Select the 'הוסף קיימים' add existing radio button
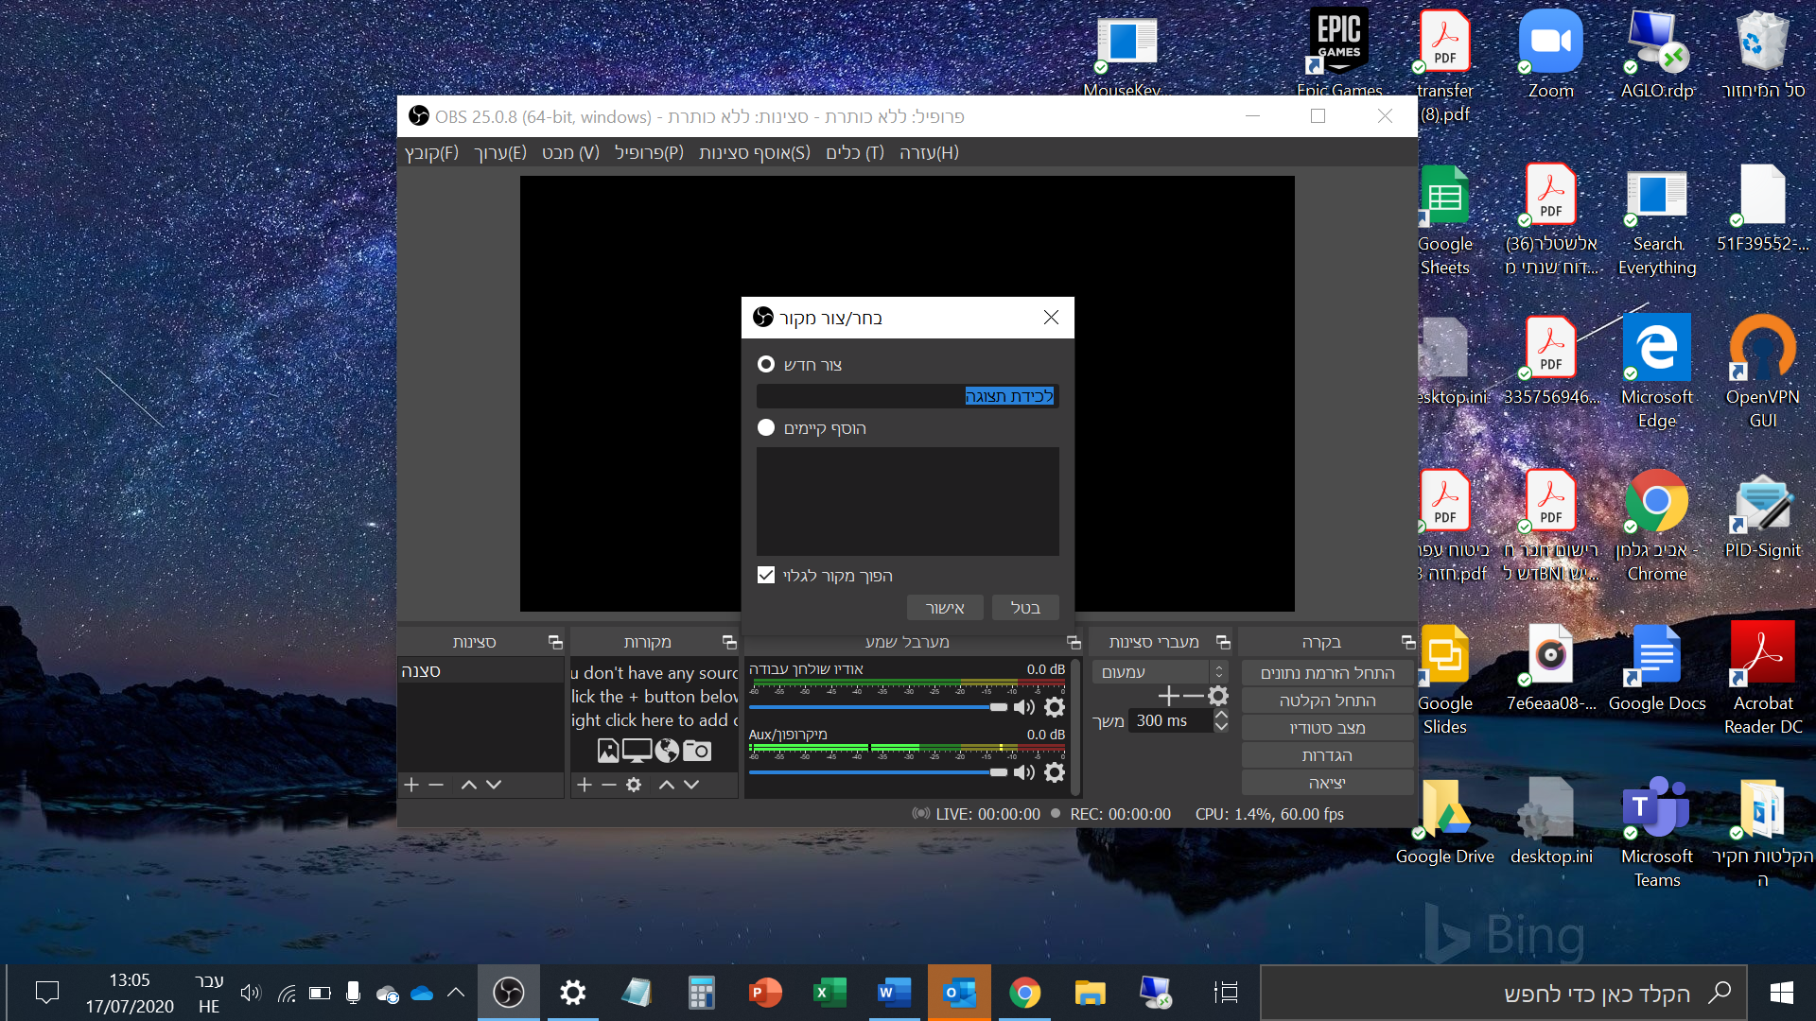This screenshot has width=1816, height=1021. coord(766,427)
